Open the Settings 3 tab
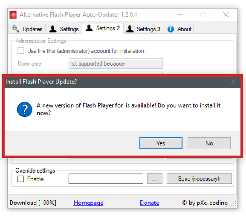Image resolution: width=246 pixels, height=217 pixels. pyautogui.click(x=144, y=29)
